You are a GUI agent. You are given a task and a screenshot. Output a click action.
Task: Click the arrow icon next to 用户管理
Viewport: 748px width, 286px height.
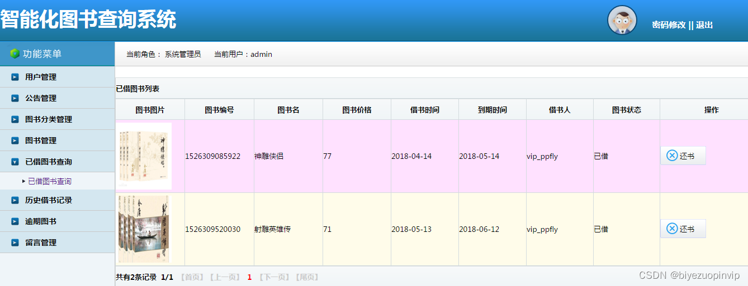15,77
